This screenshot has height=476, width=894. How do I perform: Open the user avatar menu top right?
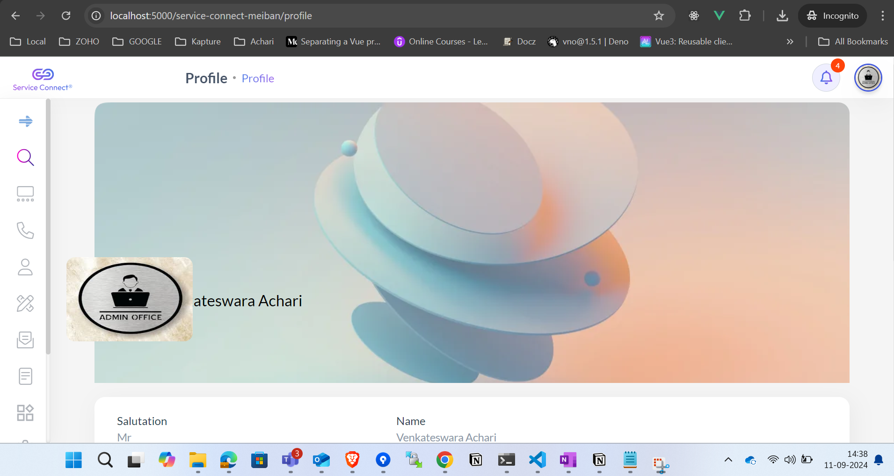click(868, 78)
